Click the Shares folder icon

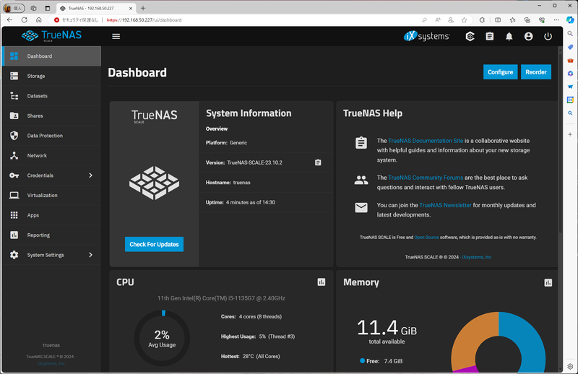click(14, 116)
